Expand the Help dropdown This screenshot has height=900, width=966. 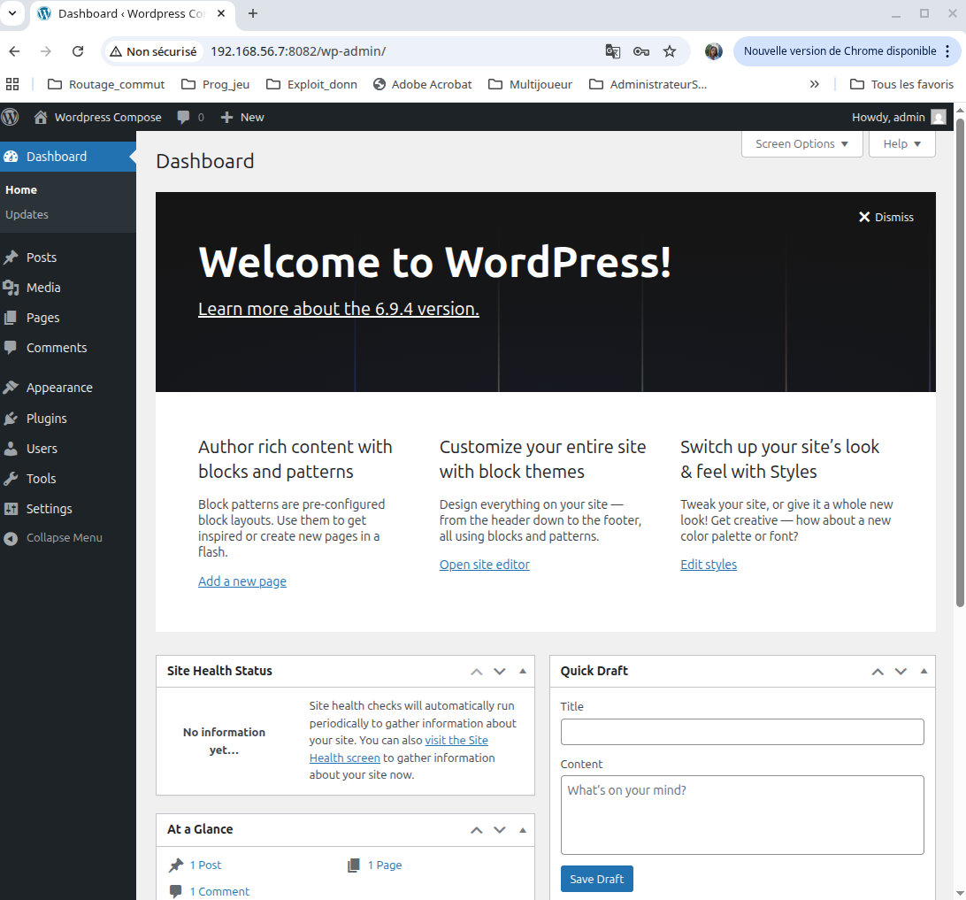point(901,143)
